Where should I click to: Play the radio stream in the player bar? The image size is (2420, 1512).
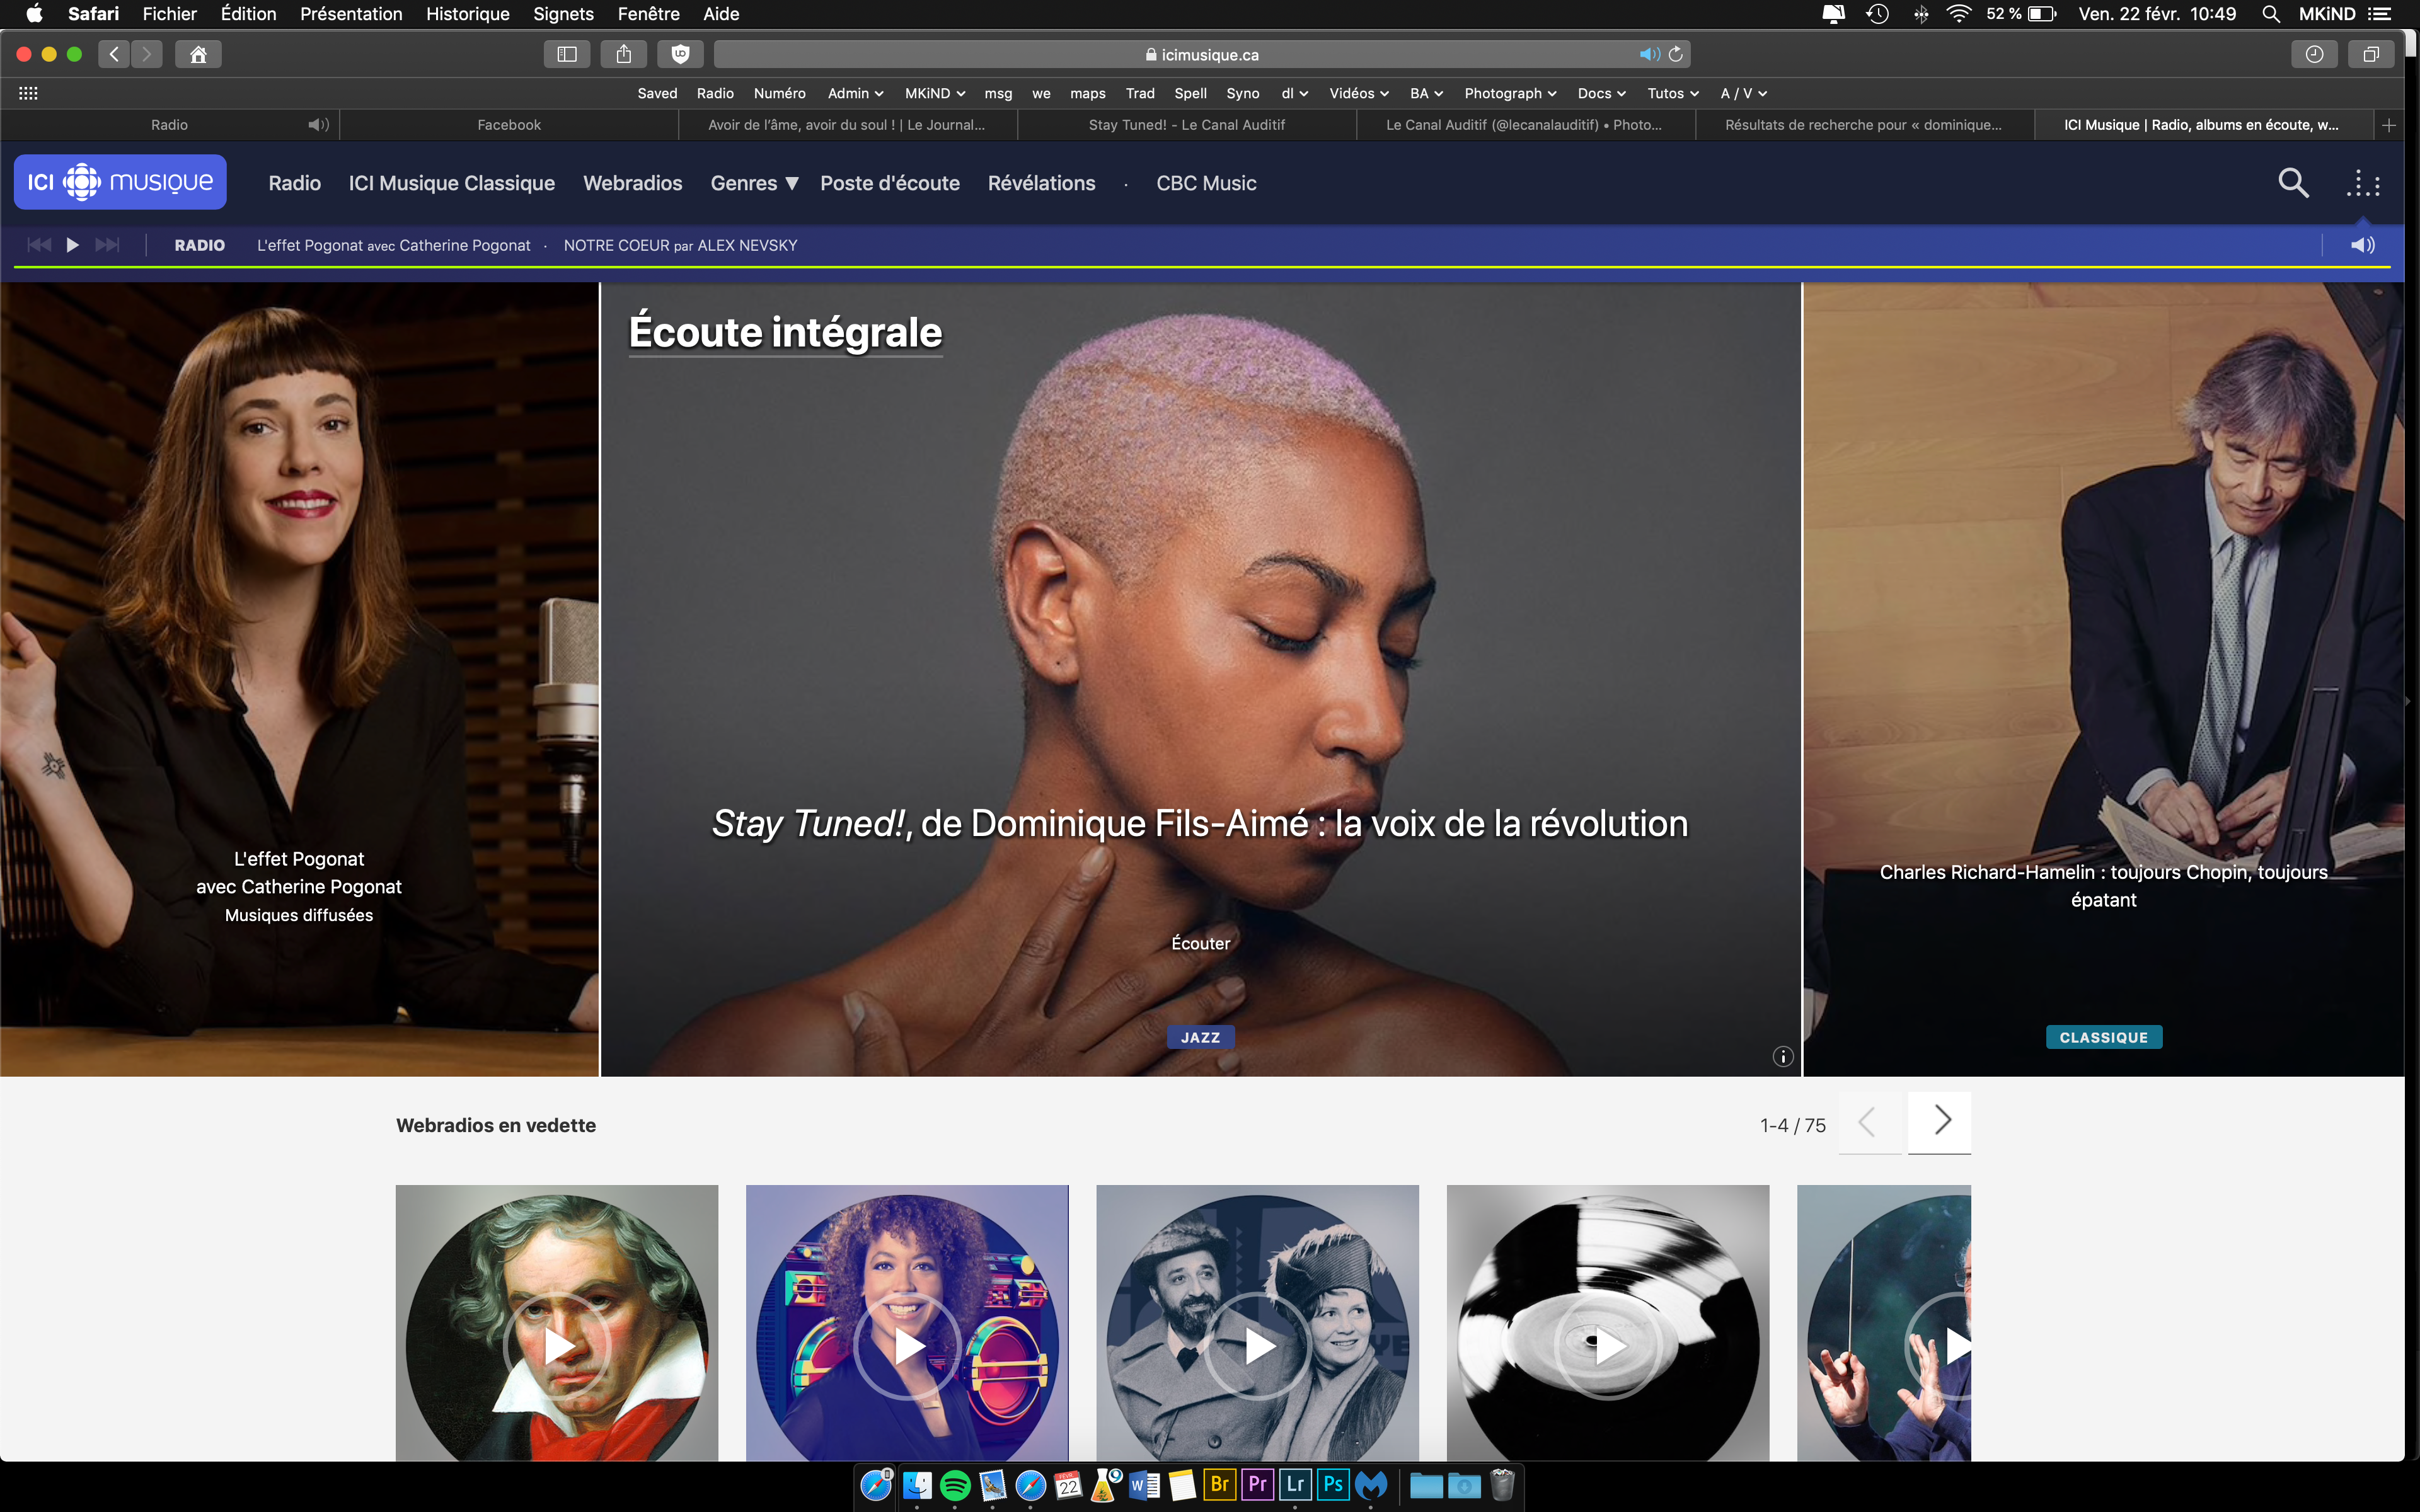pyautogui.click(x=72, y=245)
